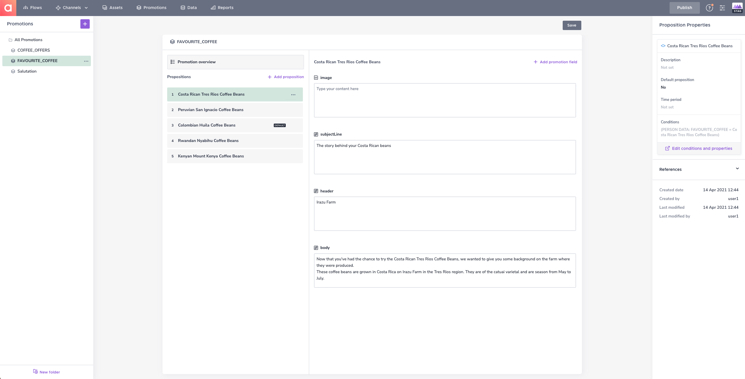Select Peruvian San Ignacio Coffee Beans proposition
This screenshot has width=745, height=379.
[235, 110]
